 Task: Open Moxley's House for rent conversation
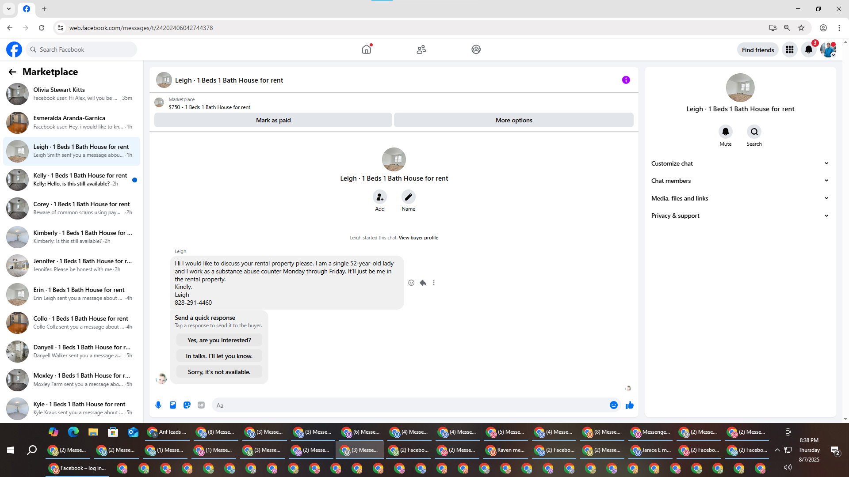click(x=72, y=380)
